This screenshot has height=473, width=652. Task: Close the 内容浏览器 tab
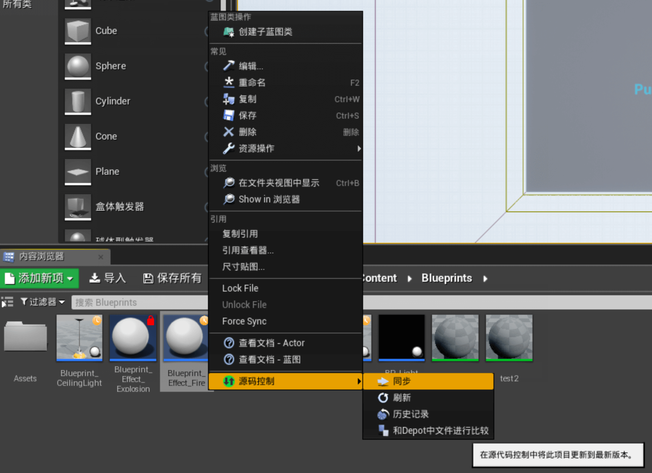100,257
